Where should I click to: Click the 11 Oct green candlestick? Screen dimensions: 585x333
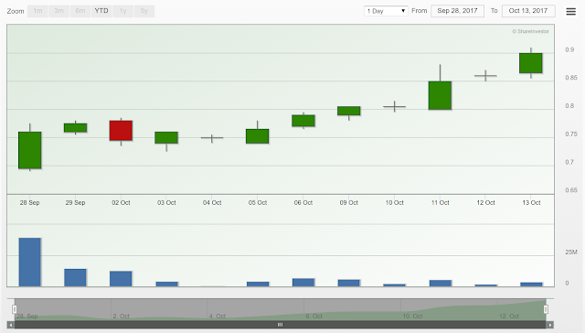point(440,95)
